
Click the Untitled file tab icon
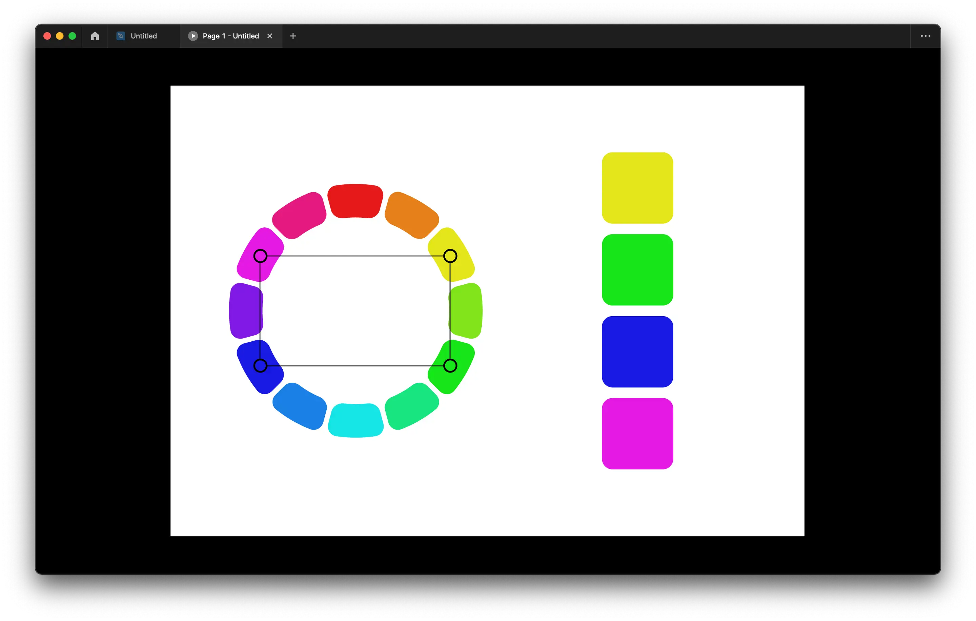pyautogui.click(x=120, y=36)
